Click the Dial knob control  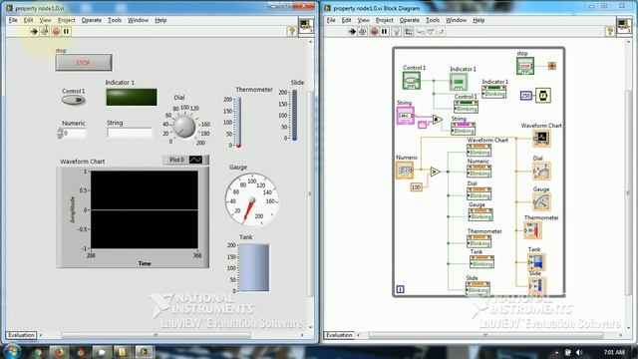[183, 127]
